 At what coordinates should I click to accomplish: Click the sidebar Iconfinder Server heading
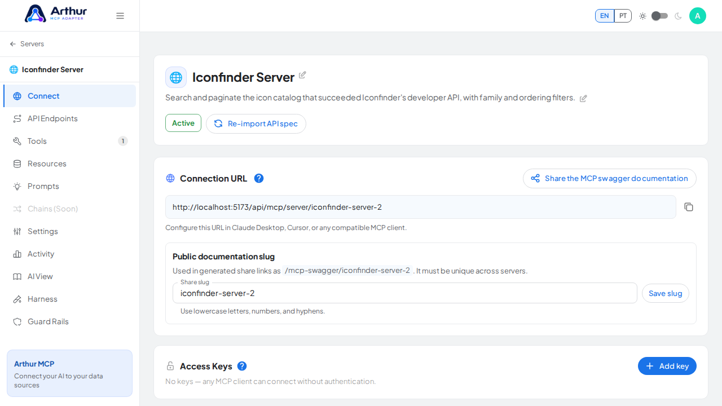pos(52,70)
